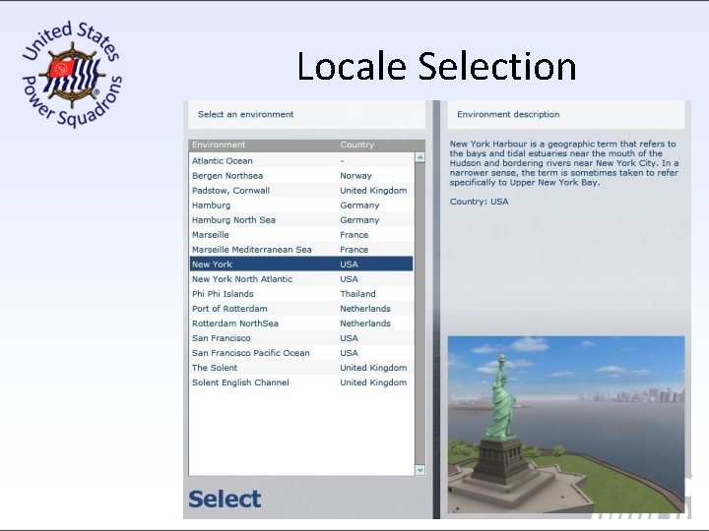
Task: Click the scrollbar up arrow
Action: (x=419, y=157)
